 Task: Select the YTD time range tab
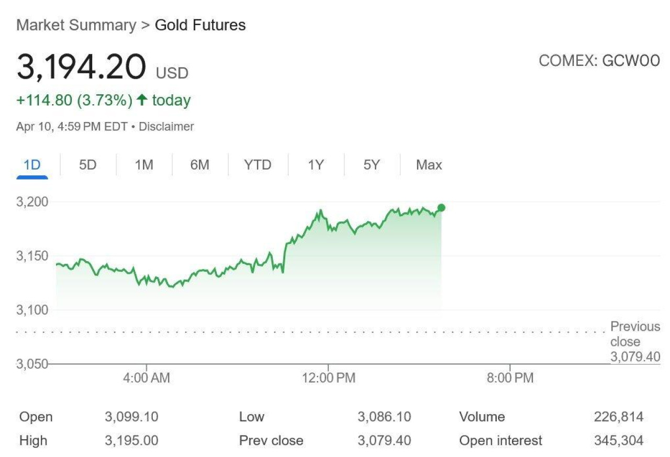coord(258,165)
